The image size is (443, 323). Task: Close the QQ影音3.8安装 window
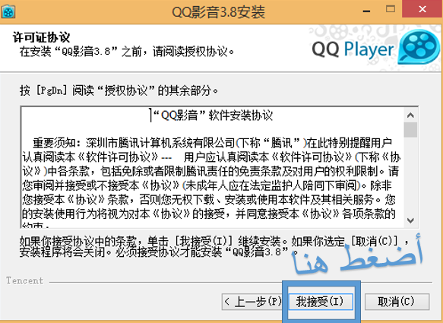click(422, 9)
